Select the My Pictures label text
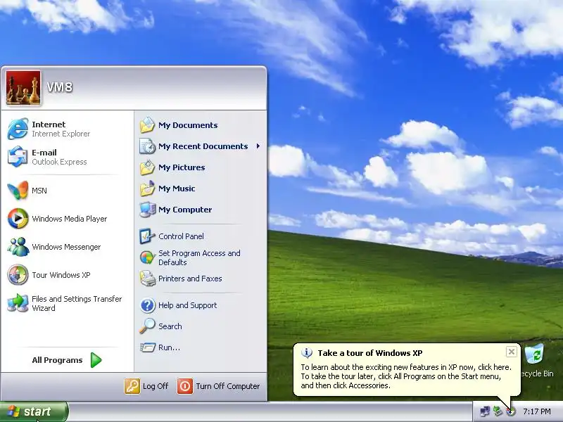 [x=182, y=167]
